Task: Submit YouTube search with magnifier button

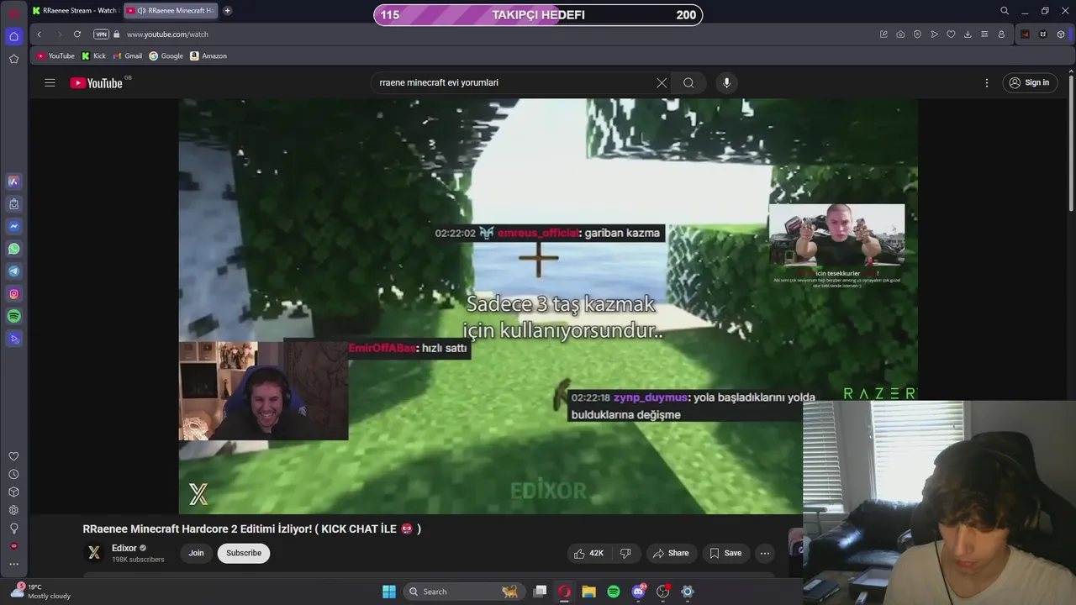Action: pyautogui.click(x=688, y=82)
